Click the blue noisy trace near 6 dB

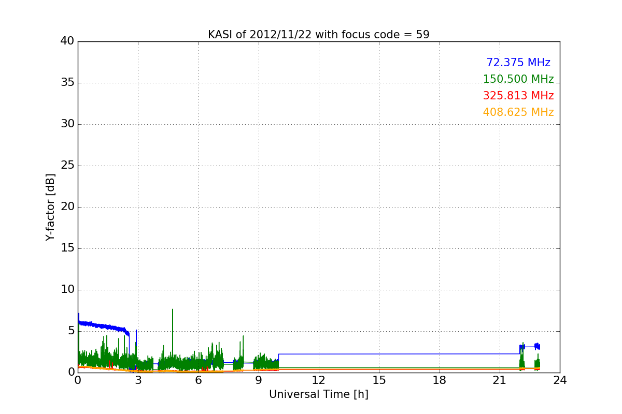104,327
